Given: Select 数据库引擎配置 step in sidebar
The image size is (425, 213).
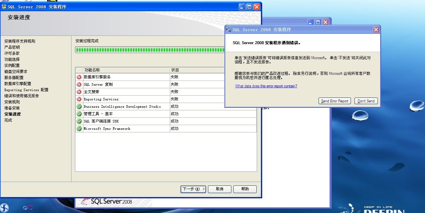Looking at the screenshot, I should point(18,84).
